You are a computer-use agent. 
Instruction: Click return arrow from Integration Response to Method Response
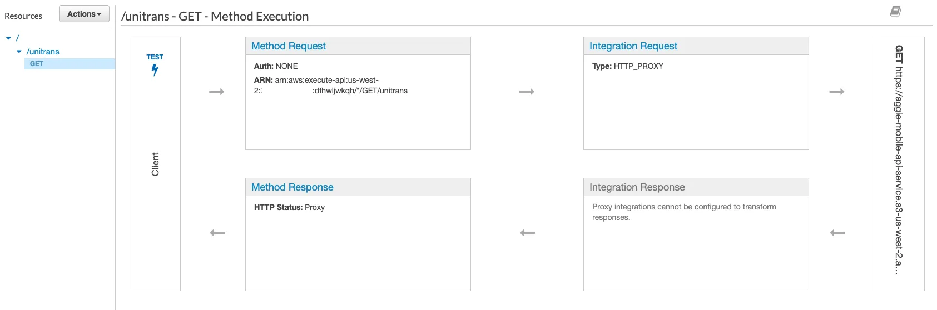pos(527,233)
